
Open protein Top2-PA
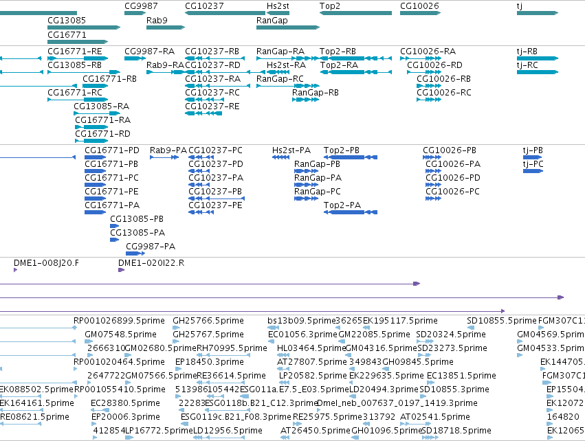[x=342, y=205]
